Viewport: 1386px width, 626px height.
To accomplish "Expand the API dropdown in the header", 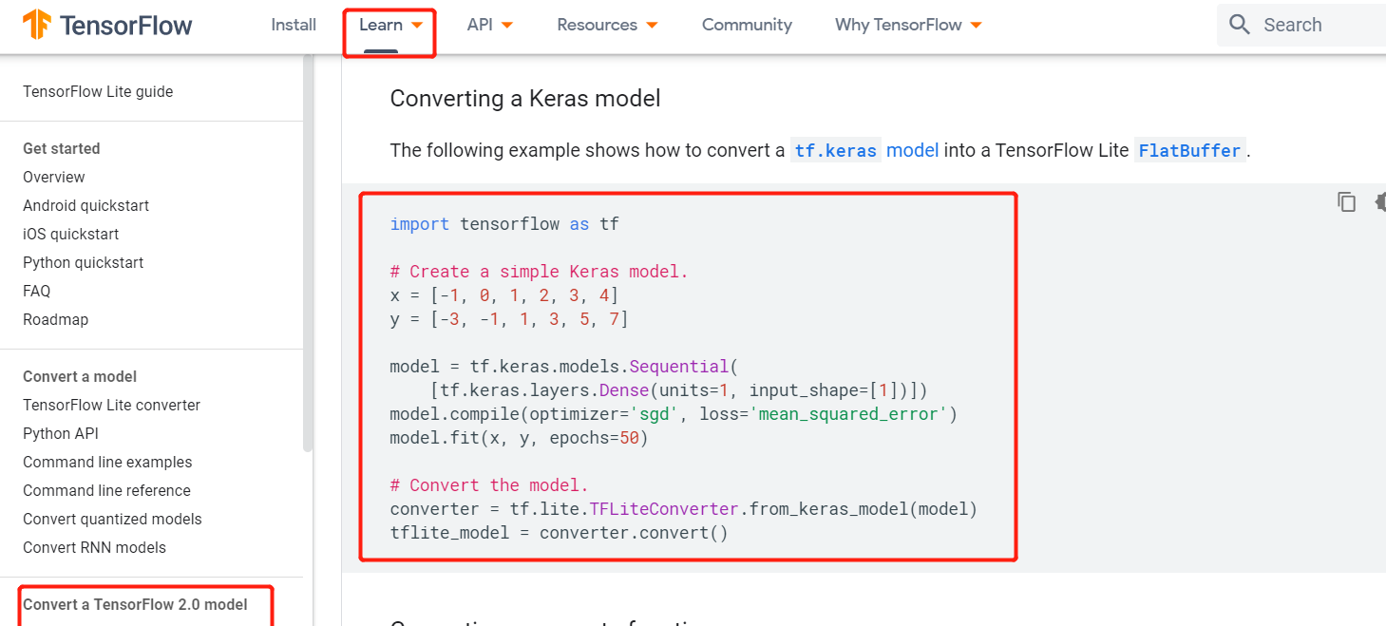I will coord(490,25).
